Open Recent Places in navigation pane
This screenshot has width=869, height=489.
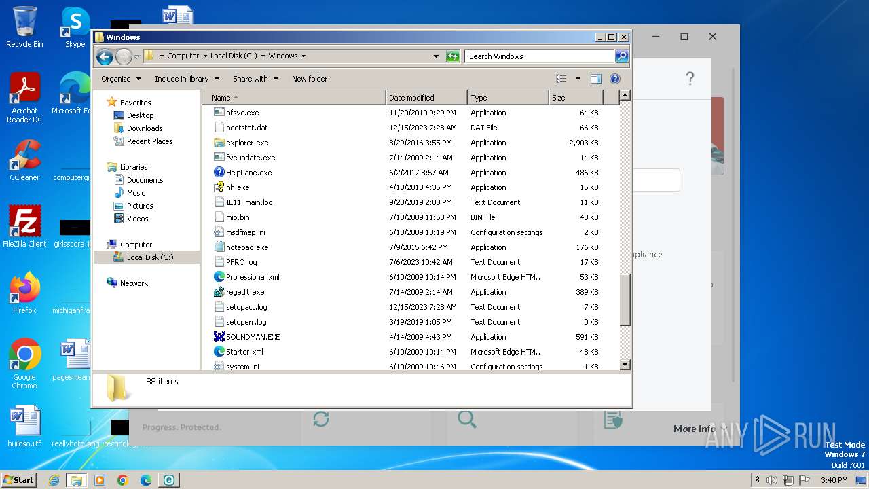149,141
